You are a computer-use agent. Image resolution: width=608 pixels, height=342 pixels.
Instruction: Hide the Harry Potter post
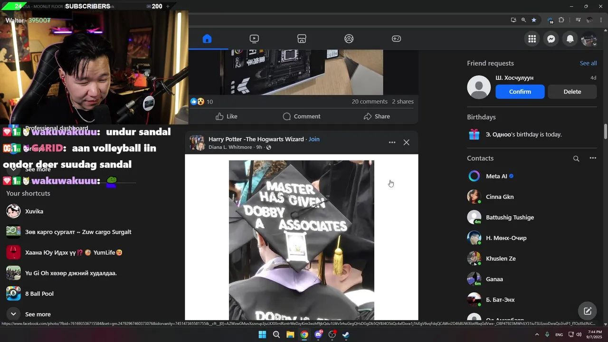click(x=406, y=142)
